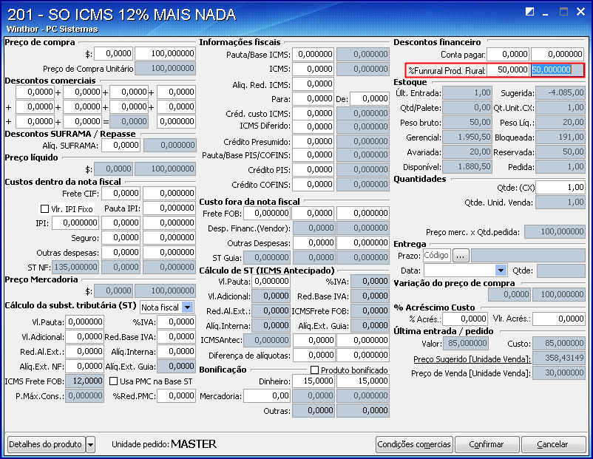Click the Pauta/Base ICMS input field
Viewport: 593px width, 459px height.
314,55
